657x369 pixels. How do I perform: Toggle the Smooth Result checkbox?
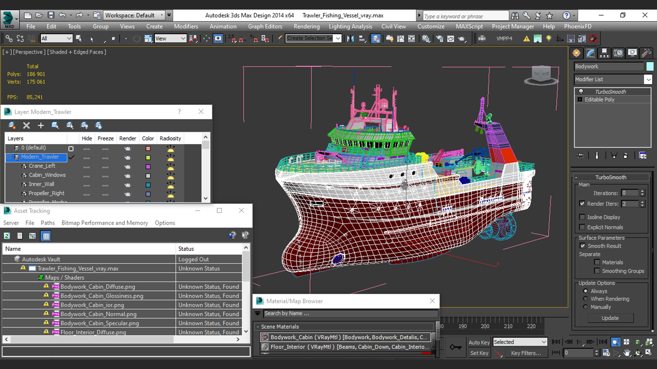coord(582,246)
